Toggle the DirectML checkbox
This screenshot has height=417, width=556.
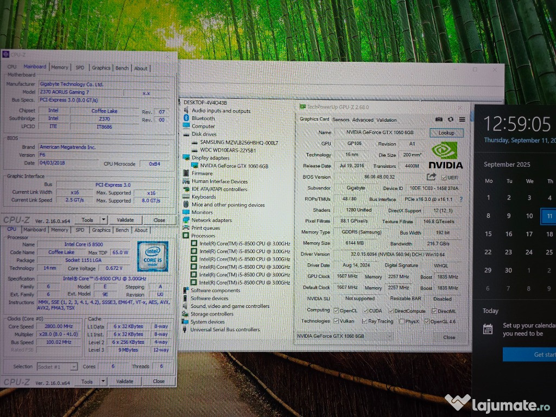pos(434,311)
